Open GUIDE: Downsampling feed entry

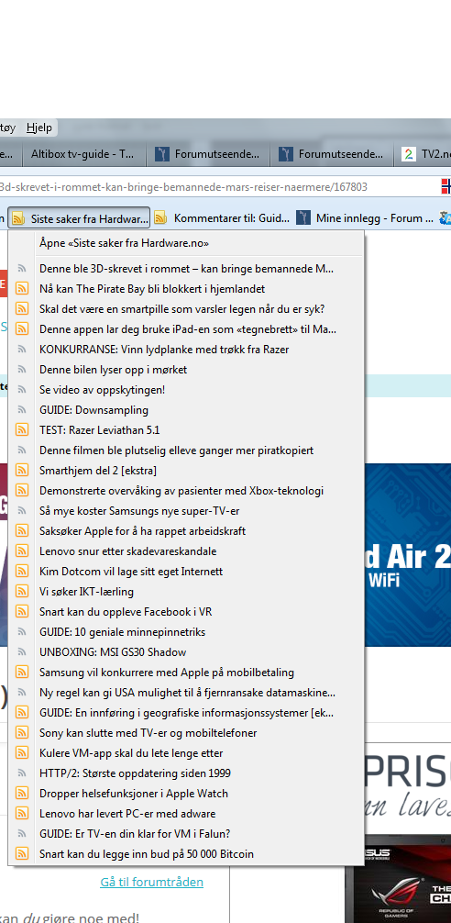click(186, 410)
